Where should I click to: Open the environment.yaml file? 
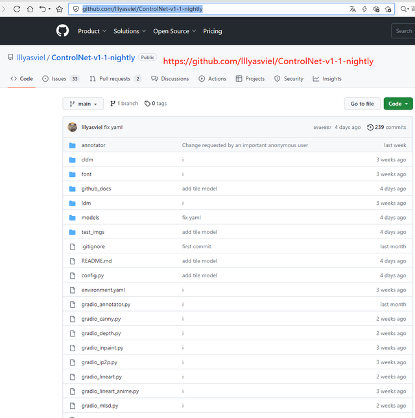coord(103,290)
